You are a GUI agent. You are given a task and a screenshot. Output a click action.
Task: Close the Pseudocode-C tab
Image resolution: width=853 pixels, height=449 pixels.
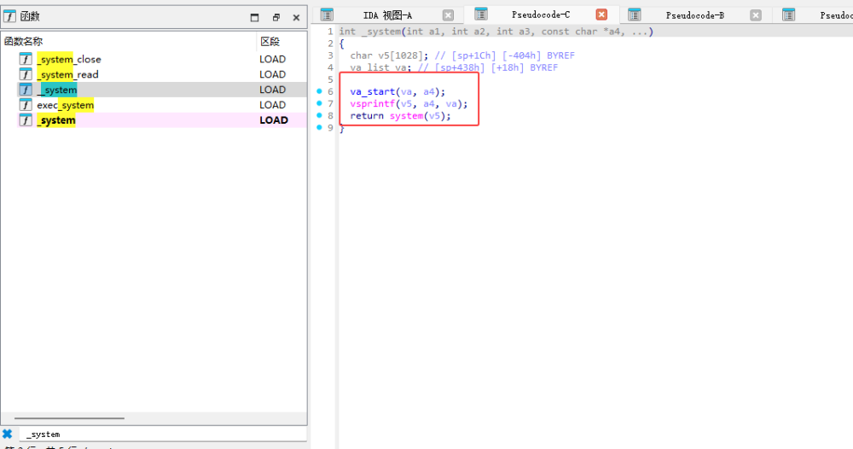601,15
